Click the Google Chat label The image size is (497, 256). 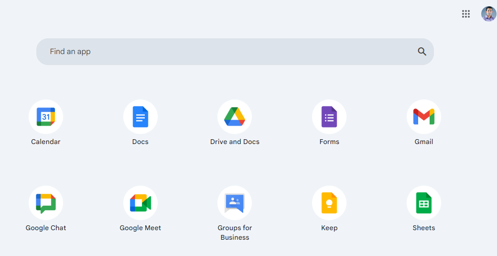tap(46, 228)
